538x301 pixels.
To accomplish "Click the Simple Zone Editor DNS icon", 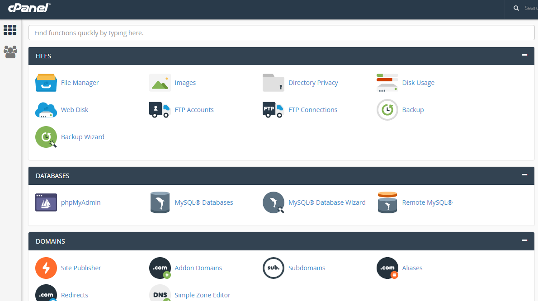I will click(160, 293).
